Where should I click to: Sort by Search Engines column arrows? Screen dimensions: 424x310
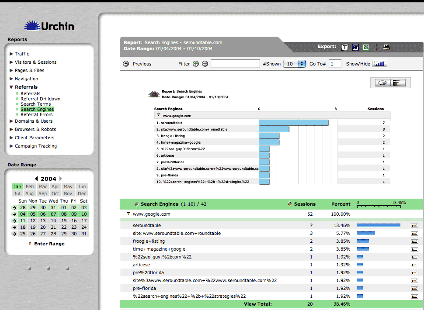(x=136, y=204)
